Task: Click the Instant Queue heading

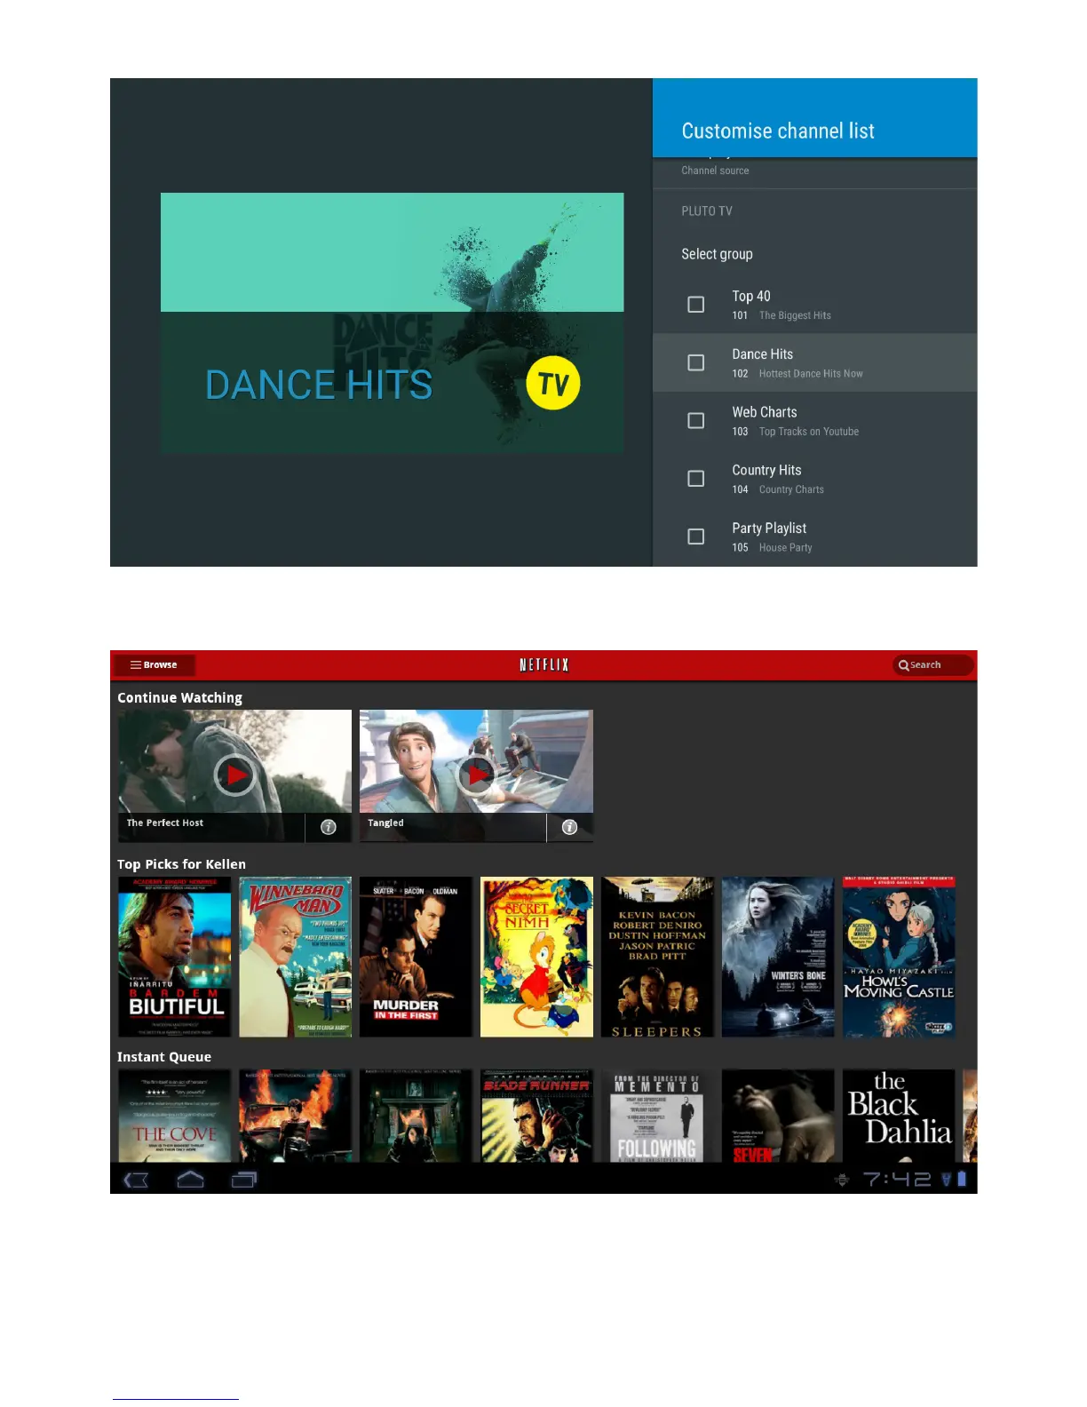Action: [164, 1057]
